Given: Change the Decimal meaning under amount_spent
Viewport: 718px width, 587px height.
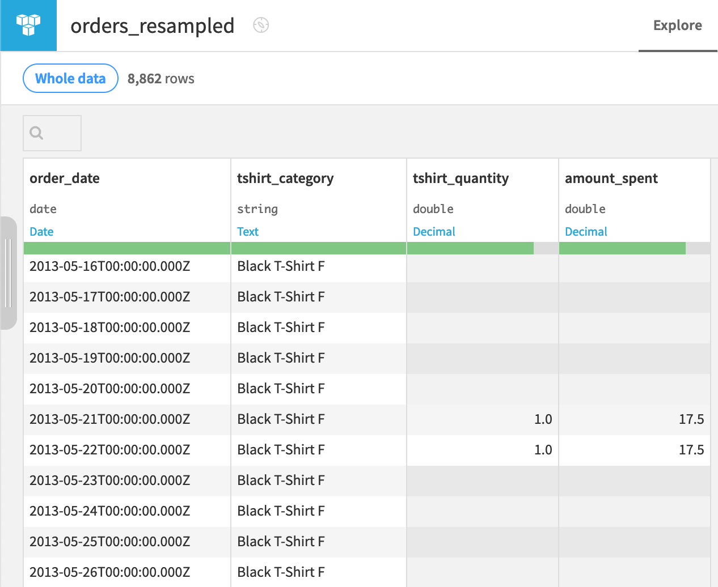Looking at the screenshot, I should click(586, 231).
